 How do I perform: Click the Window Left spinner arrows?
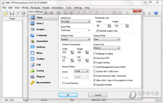click(x=87, y=61)
